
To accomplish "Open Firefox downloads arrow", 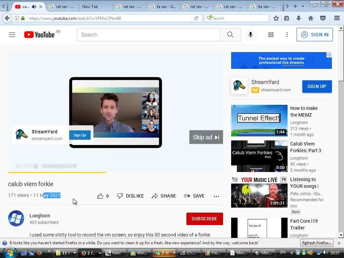I will (x=298, y=18).
